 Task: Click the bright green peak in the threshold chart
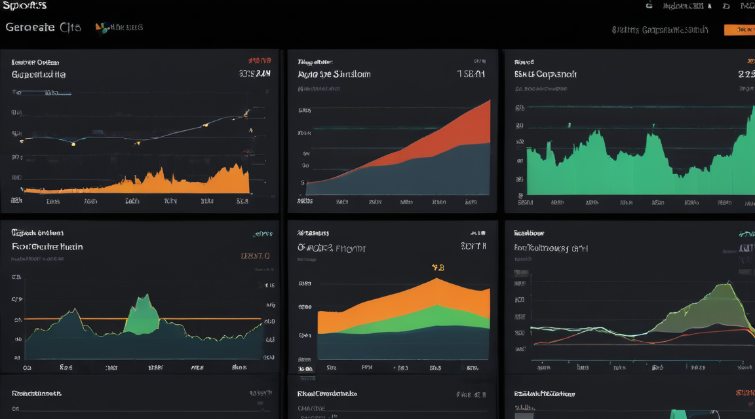(x=142, y=314)
